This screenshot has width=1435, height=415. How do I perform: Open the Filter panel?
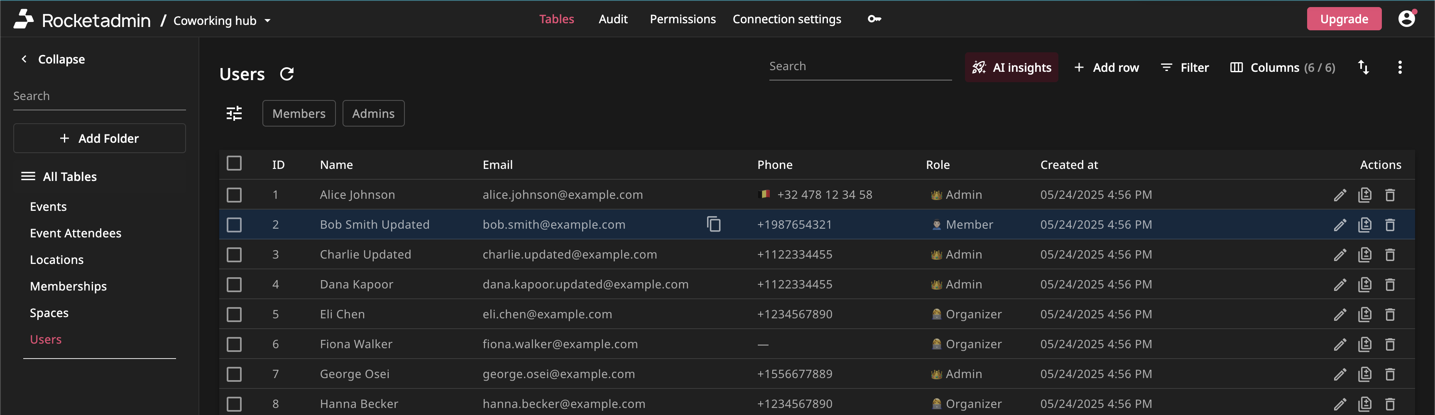pos(1185,67)
